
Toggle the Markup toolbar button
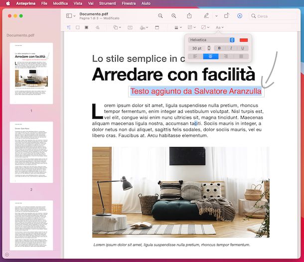(x=240, y=16)
